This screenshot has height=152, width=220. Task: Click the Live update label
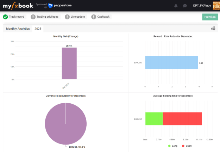click(78, 17)
